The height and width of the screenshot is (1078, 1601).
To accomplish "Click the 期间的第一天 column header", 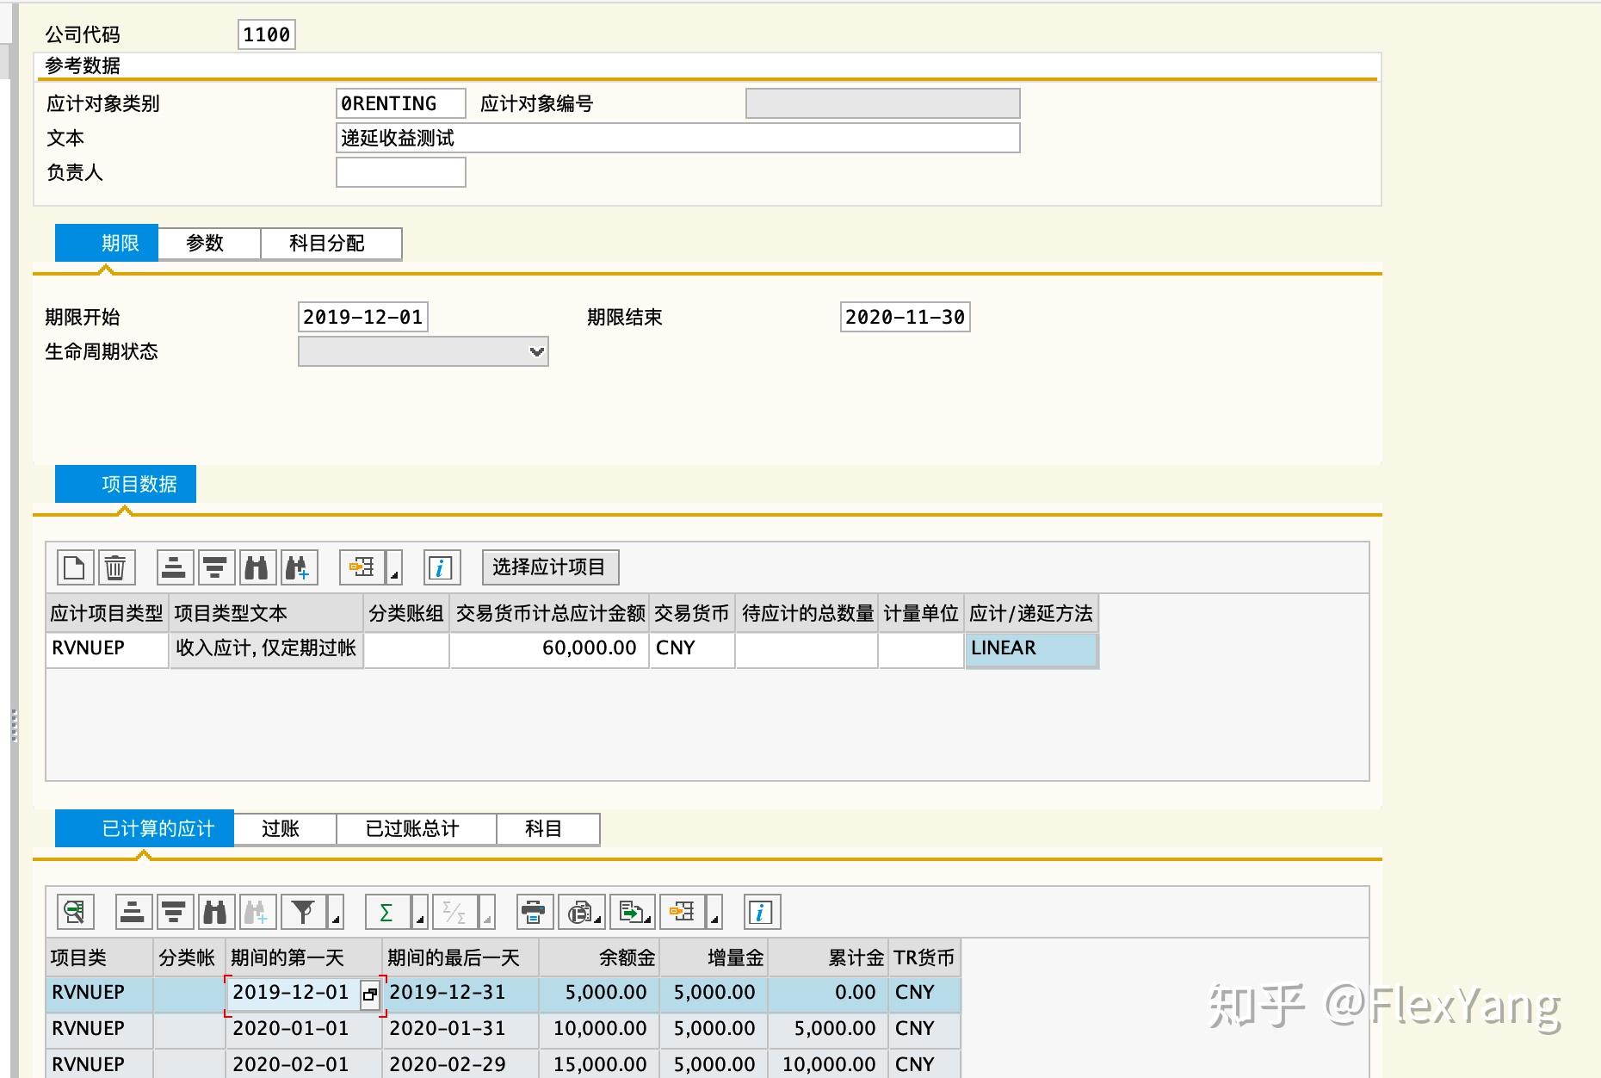I will coord(304,957).
